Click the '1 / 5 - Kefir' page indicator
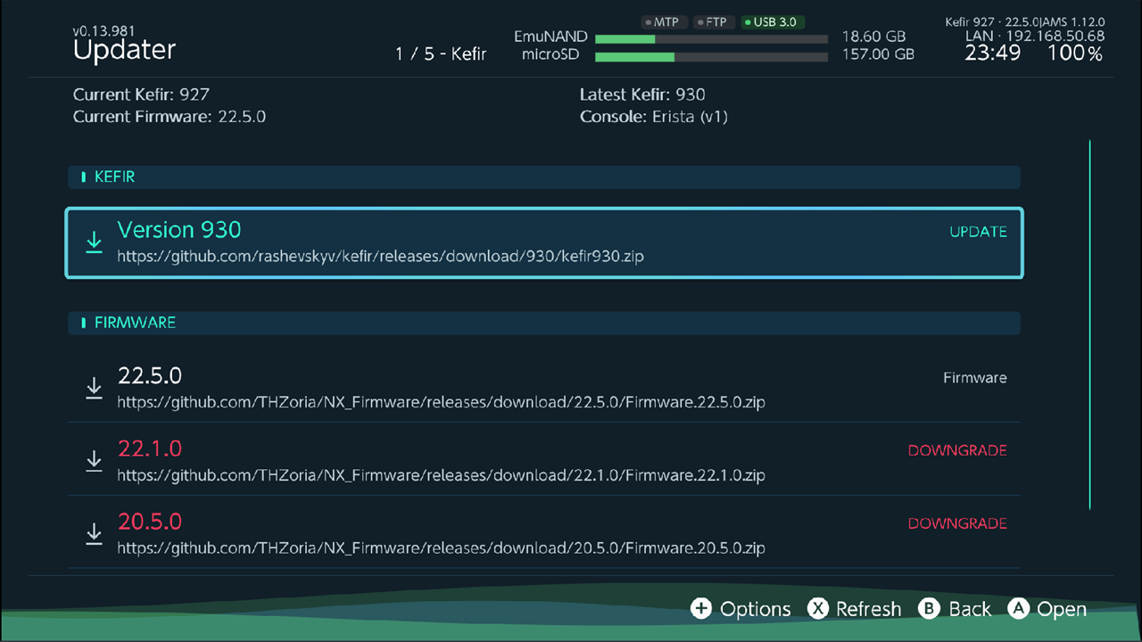This screenshot has width=1142, height=642. [441, 54]
